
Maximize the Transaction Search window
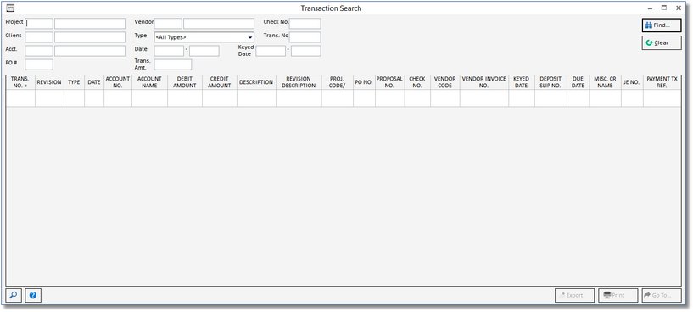coord(664,8)
